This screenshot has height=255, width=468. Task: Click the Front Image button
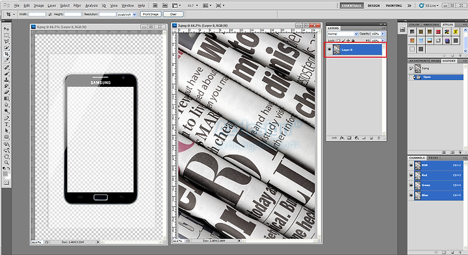tap(150, 14)
